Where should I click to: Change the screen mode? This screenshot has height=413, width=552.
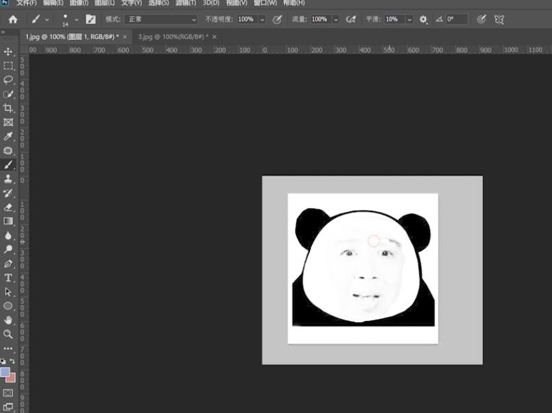point(8,408)
